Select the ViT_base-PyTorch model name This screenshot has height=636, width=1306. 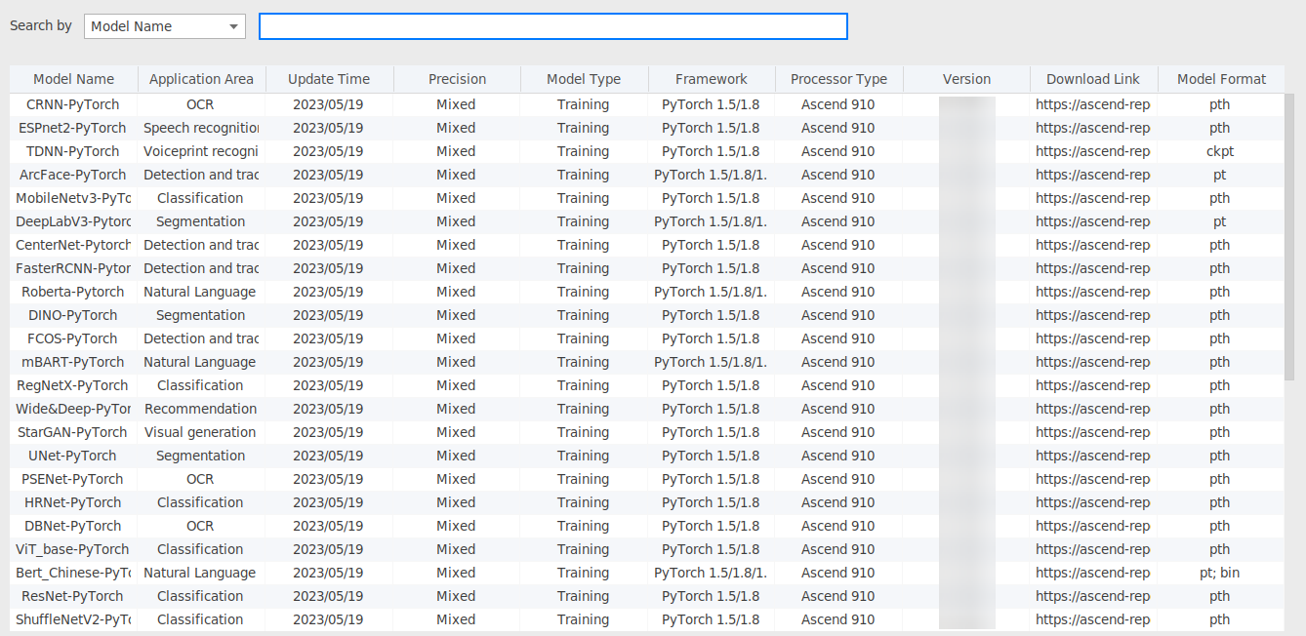73,549
